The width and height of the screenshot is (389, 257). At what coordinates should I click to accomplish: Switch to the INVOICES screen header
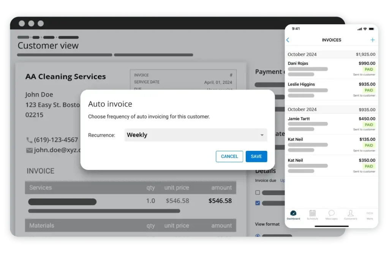[x=331, y=40]
